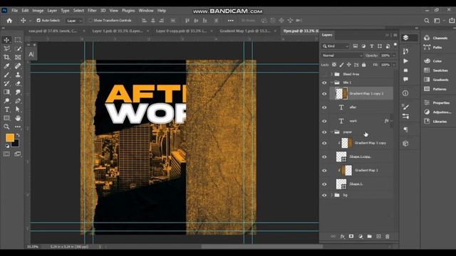
Task: Select the Eyedropper tool
Action: click(x=6, y=66)
